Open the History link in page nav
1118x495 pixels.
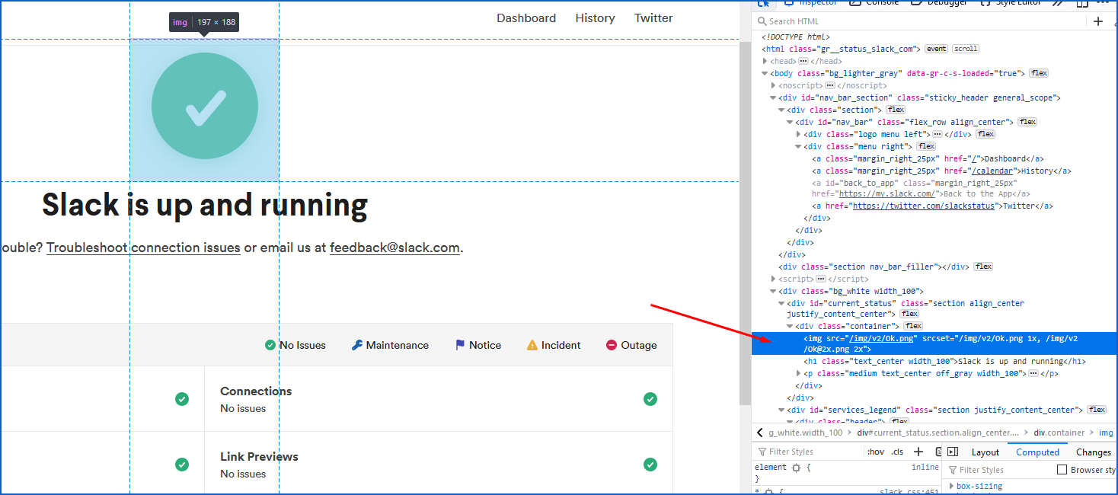click(x=595, y=18)
